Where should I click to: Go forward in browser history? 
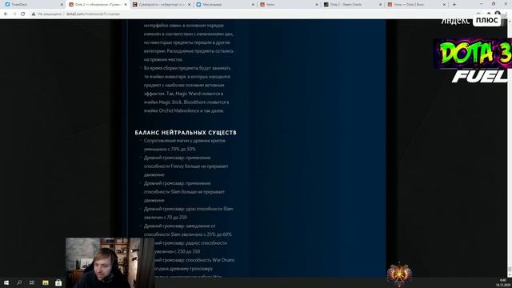pos(14,14)
